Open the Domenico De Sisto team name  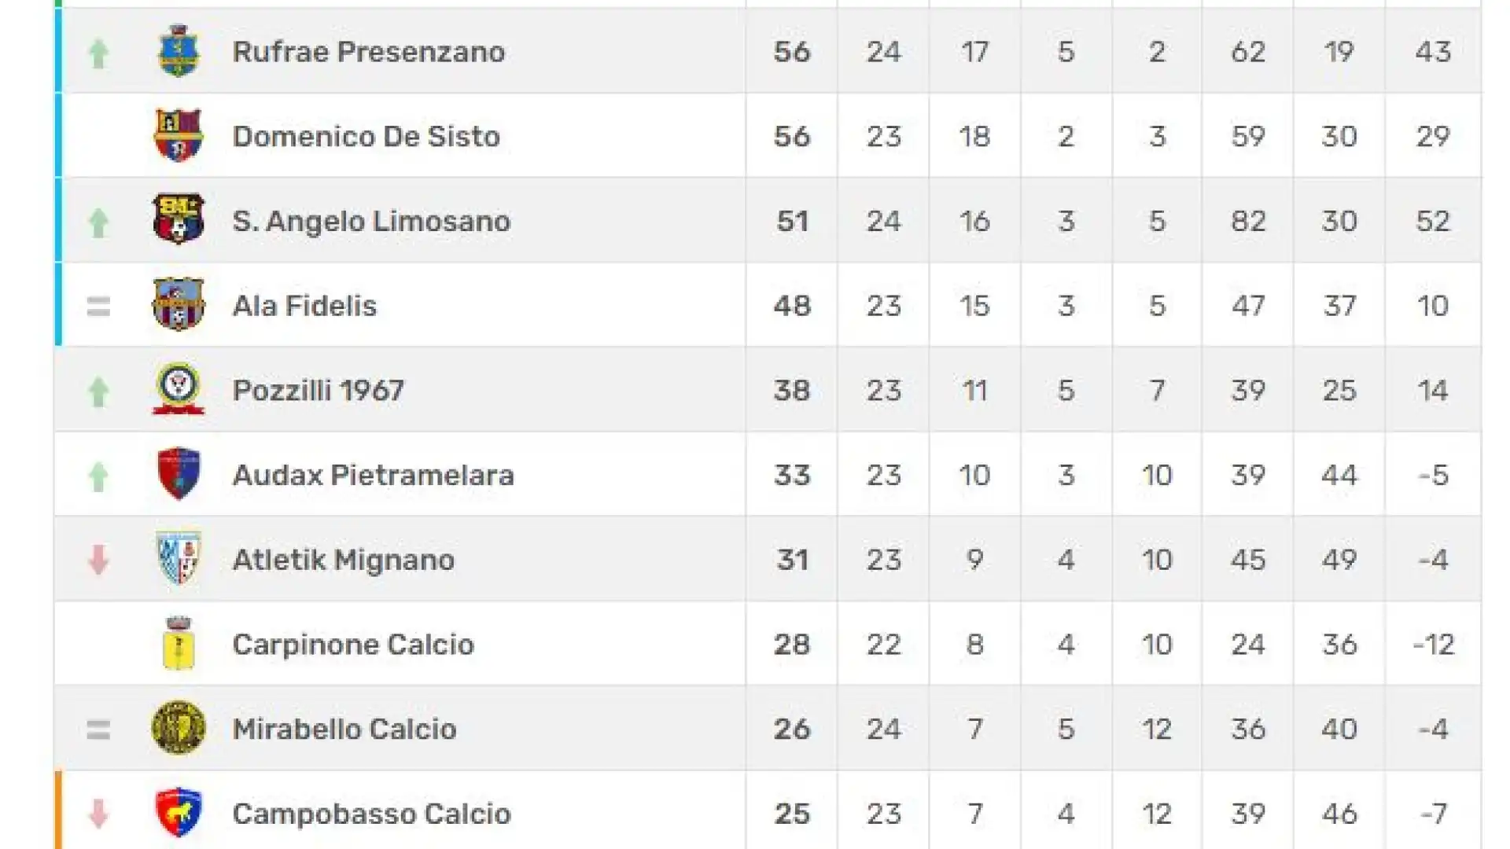pyautogui.click(x=366, y=136)
